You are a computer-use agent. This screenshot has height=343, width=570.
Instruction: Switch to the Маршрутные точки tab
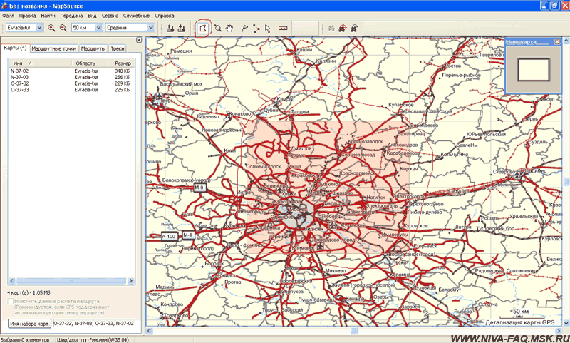coord(54,48)
